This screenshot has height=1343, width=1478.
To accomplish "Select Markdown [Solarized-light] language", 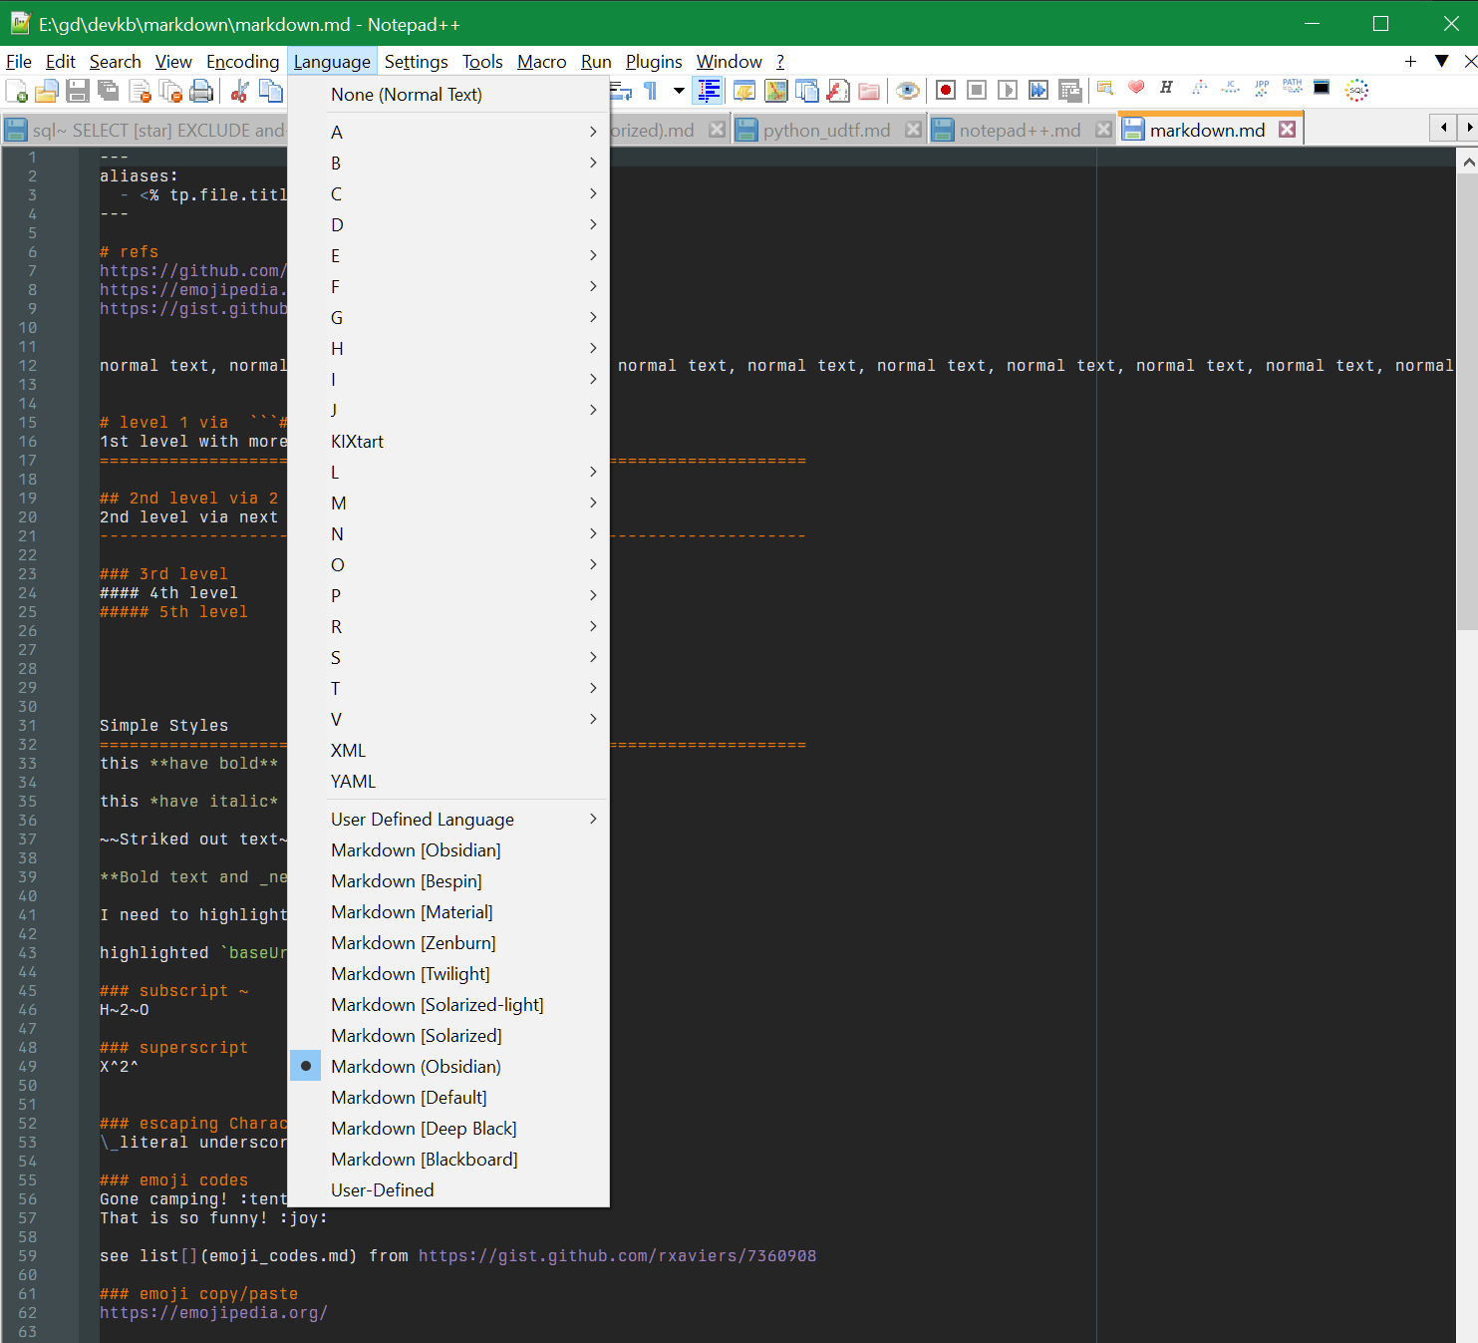I will (448, 1004).
